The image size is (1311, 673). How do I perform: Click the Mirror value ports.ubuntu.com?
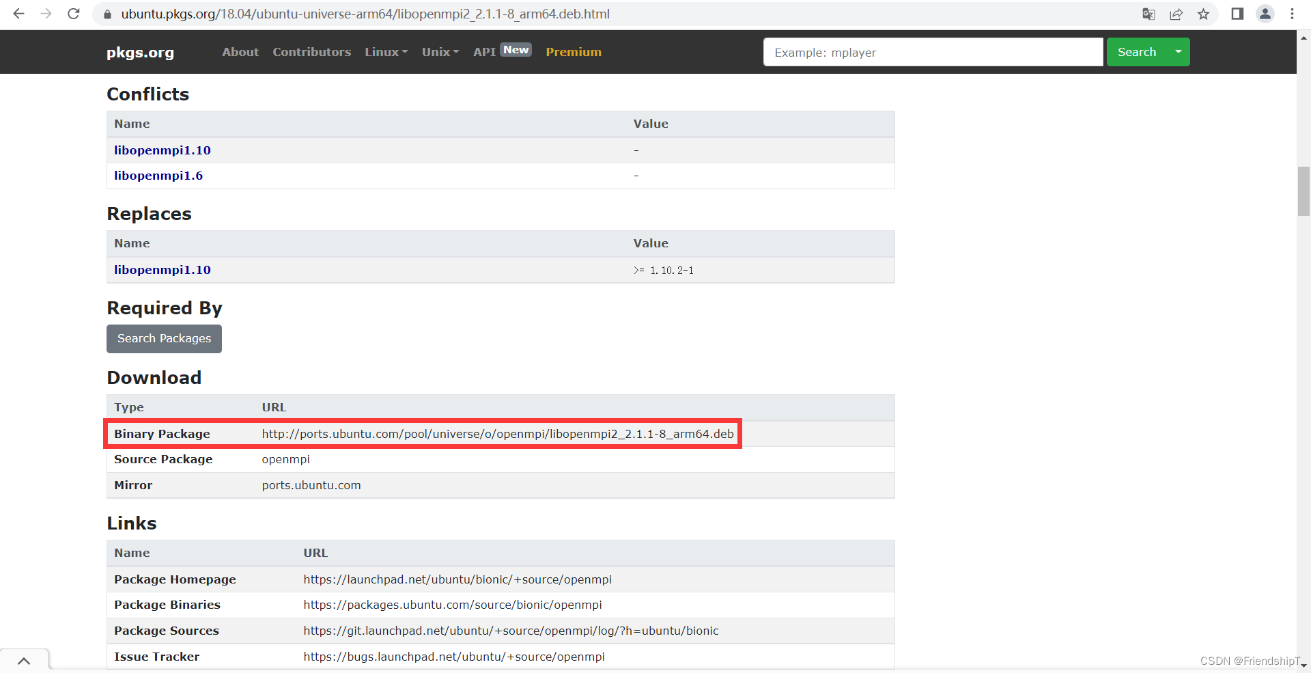(x=311, y=485)
